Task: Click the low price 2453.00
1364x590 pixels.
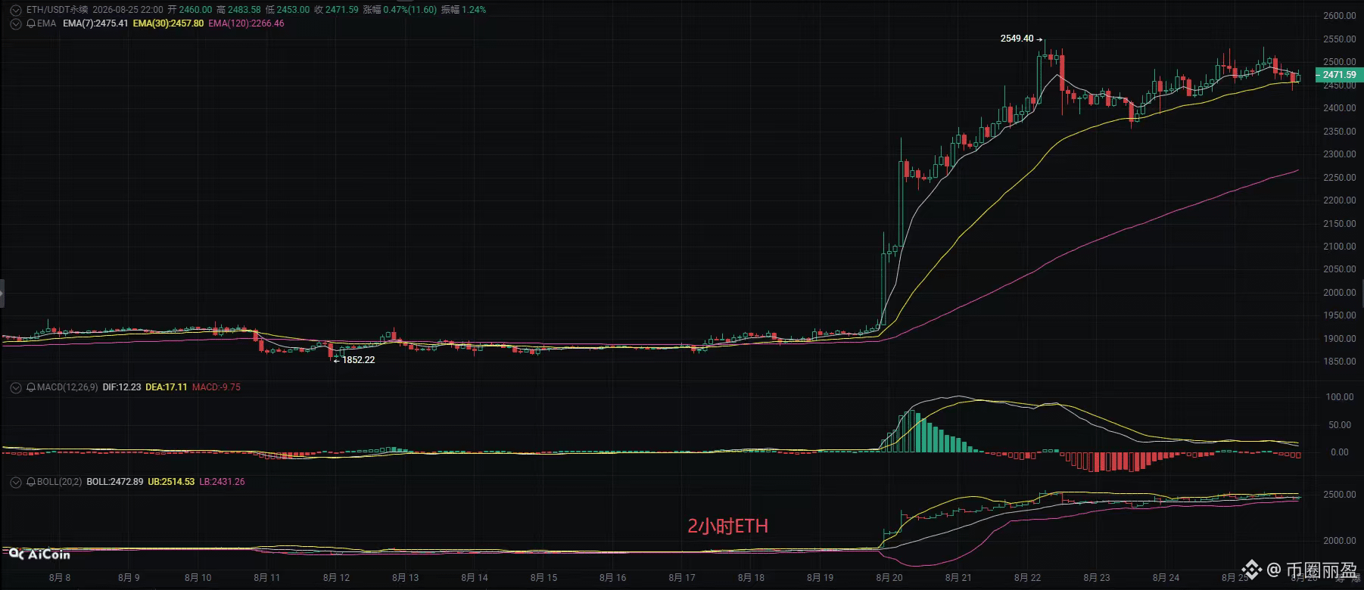Action: click(x=292, y=10)
